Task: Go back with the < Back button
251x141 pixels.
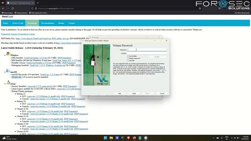Action: (134, 93)
